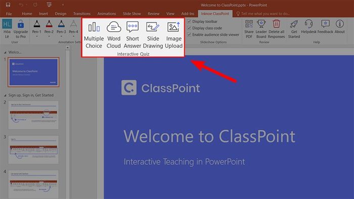Toggle Enable audience slide viewer checkbox
354x199 pixels.
click(x=189, y=34)
